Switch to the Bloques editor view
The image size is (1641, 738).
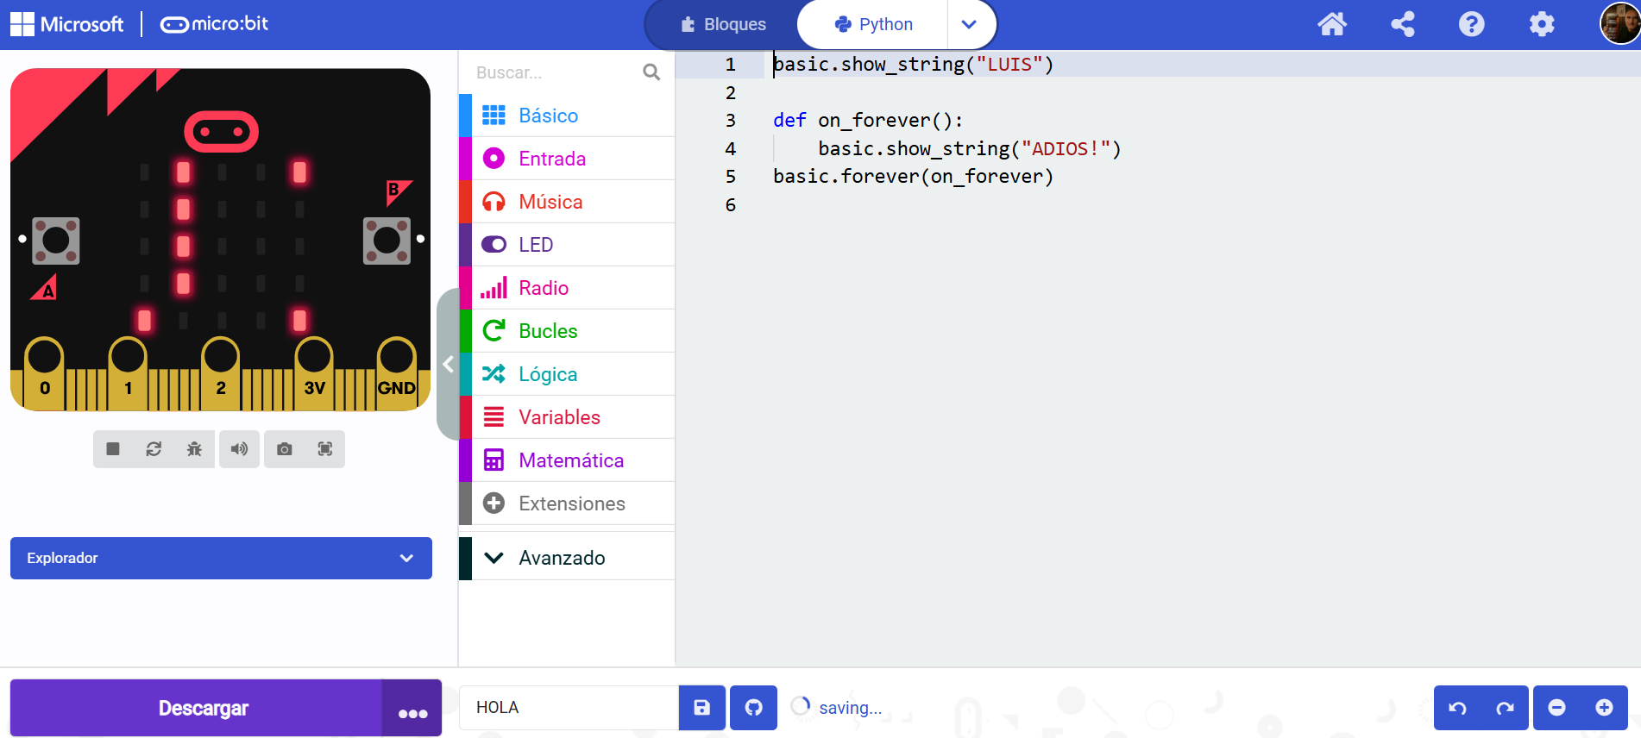723,24
